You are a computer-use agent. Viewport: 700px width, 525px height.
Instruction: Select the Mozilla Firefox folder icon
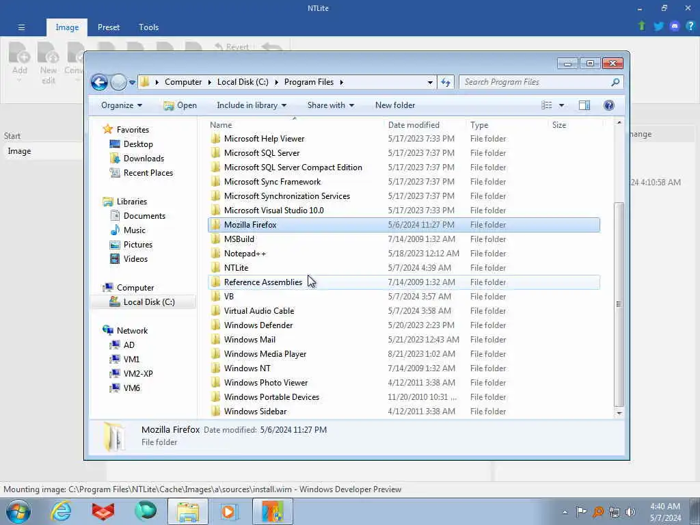coord(215,224)
